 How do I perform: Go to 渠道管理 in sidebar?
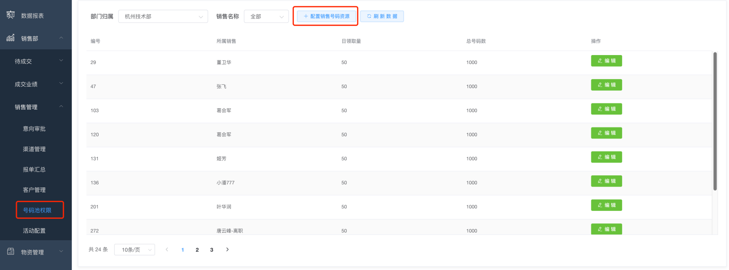[34, 149]
